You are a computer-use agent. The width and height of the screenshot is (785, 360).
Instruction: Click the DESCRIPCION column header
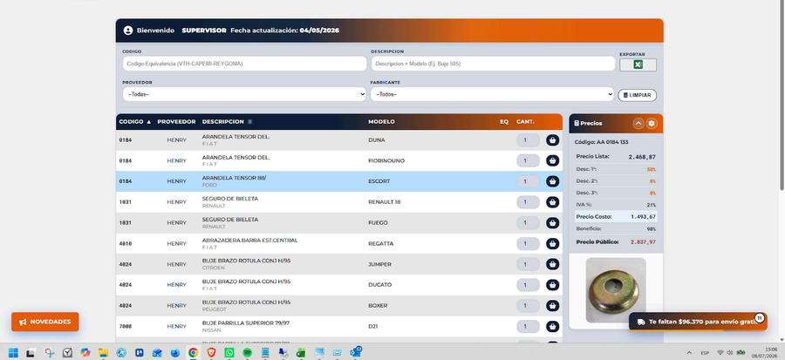click(x=222, y=122)
